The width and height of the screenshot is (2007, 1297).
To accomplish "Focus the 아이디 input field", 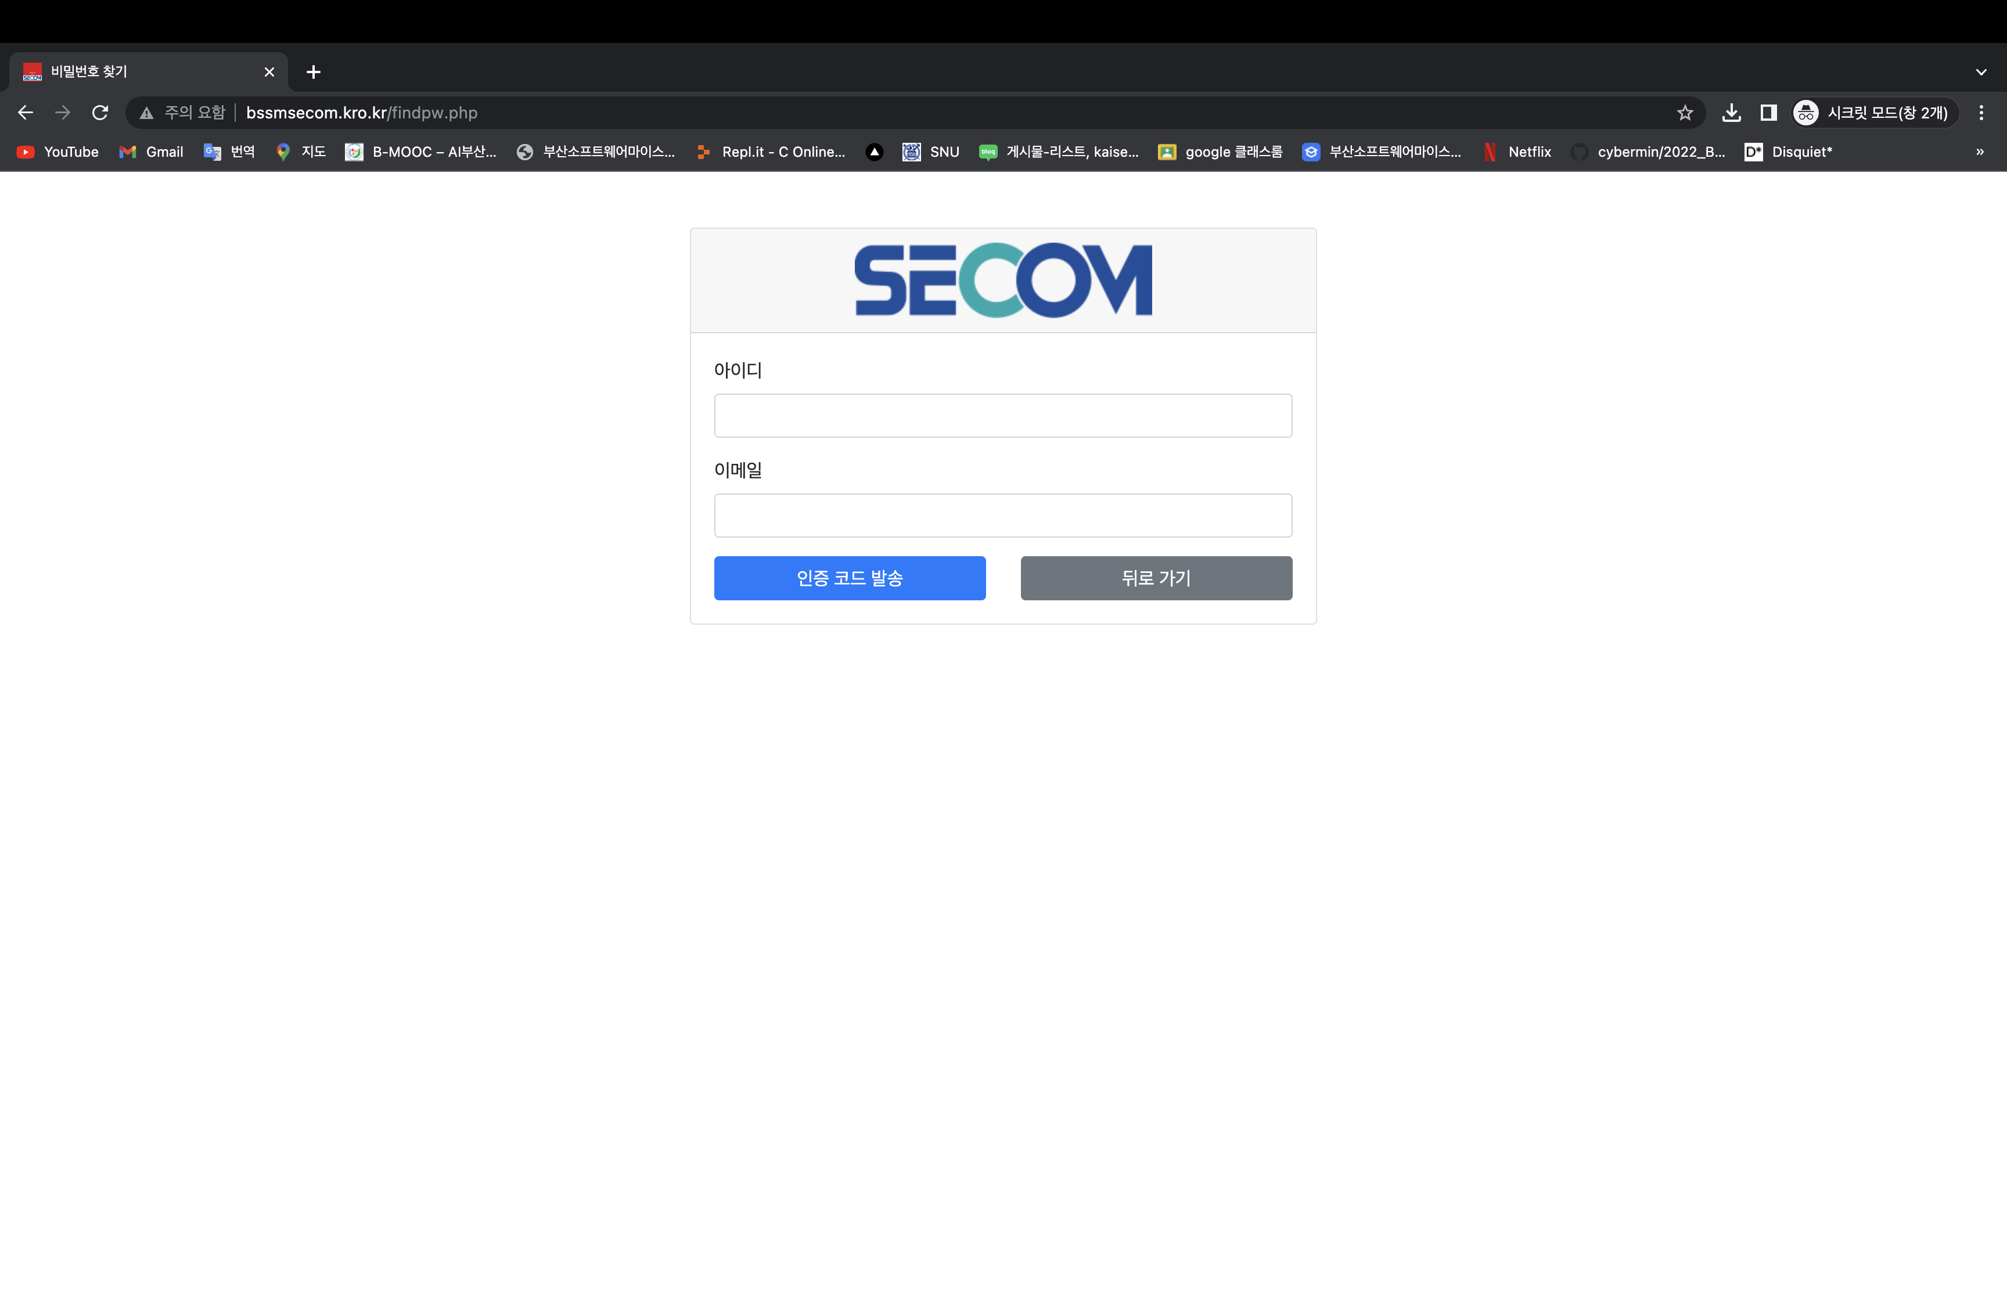I will (x=1003, y=415).
